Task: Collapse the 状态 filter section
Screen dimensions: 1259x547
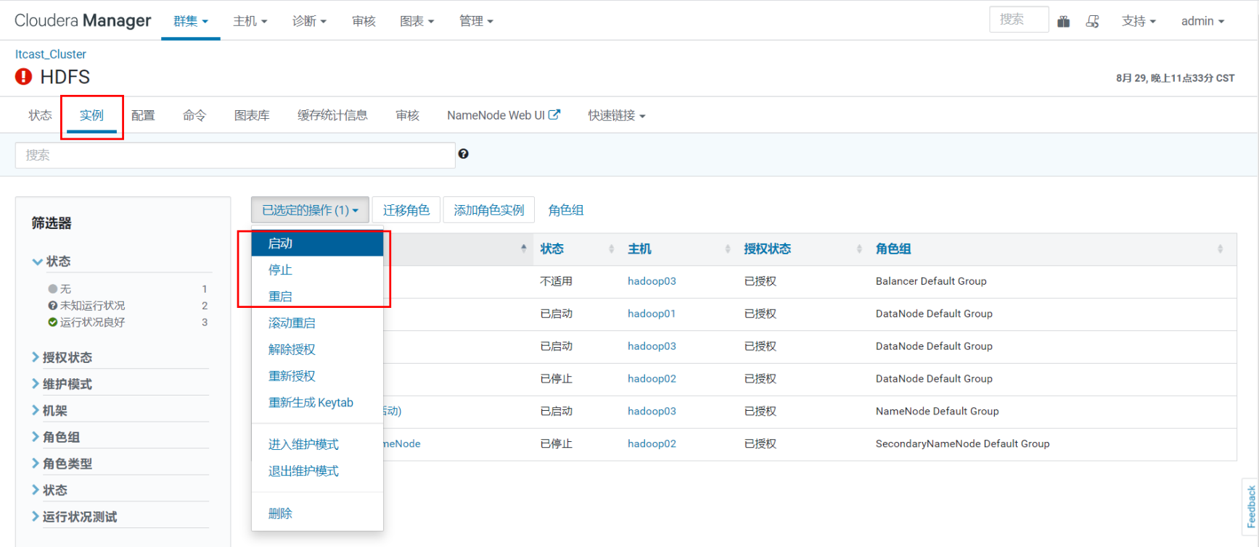Action: [x=52, y=261]
